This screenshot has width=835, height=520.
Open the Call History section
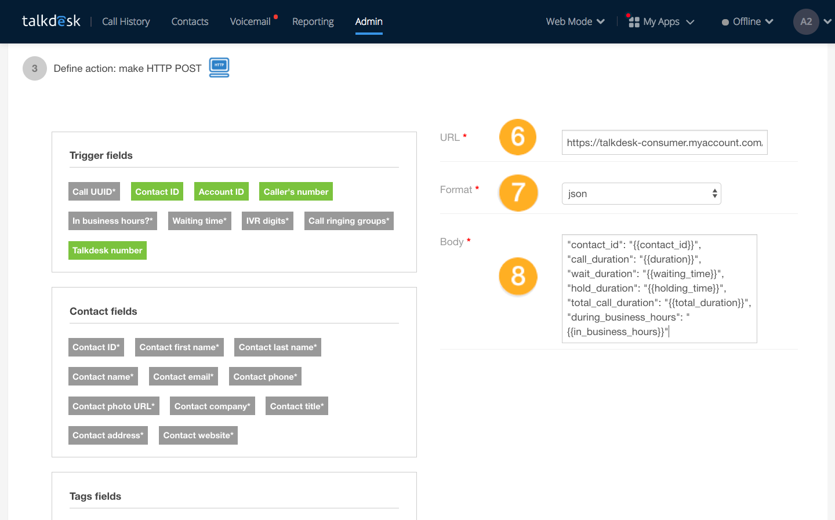coord(125,21)
